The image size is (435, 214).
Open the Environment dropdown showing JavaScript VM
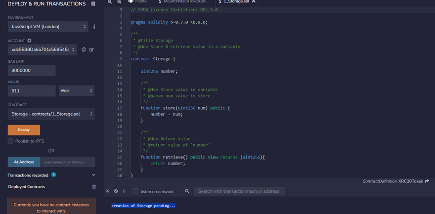click(48, 26)
